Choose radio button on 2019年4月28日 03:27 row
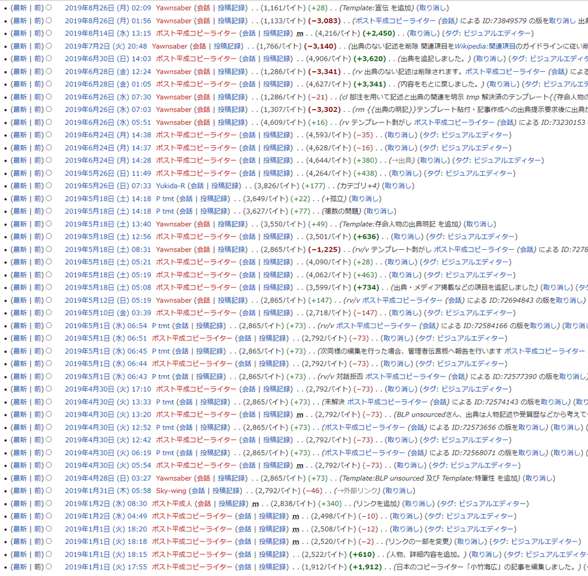Screen dimensions: 588x576 [x=49, y=478]
